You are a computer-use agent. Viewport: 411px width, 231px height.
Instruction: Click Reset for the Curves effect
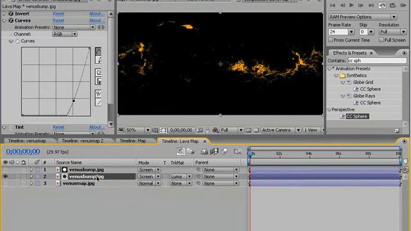click(58, 21)
